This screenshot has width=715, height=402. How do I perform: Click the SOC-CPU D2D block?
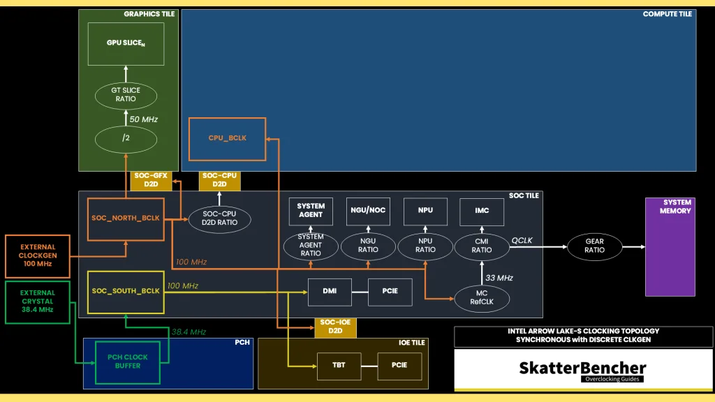click(219, 180)
